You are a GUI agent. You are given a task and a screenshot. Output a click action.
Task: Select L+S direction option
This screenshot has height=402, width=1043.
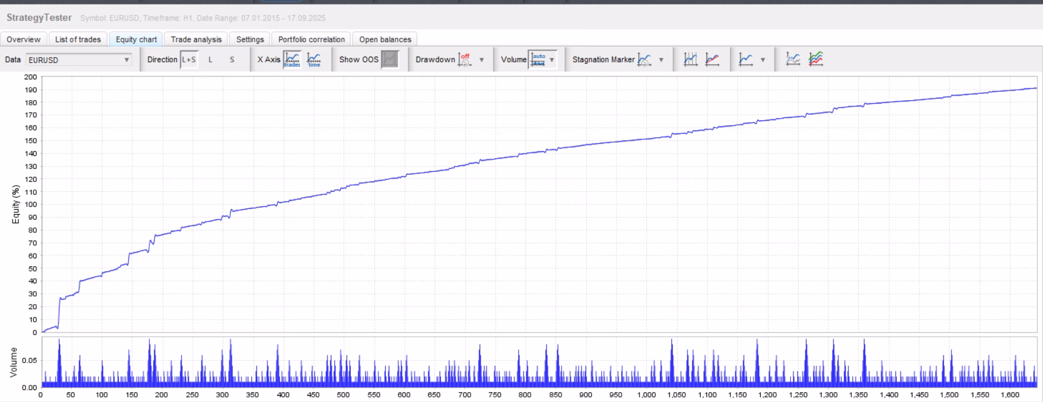[x=189, y=60]
